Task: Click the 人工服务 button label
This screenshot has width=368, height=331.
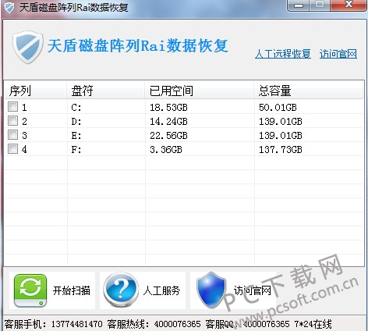Action: (161, 290)
